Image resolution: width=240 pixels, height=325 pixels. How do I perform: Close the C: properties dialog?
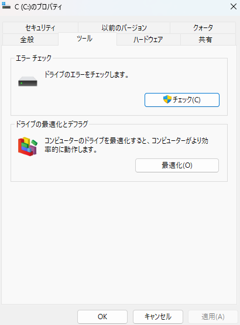pyautogui.click(x=234, y=6)
